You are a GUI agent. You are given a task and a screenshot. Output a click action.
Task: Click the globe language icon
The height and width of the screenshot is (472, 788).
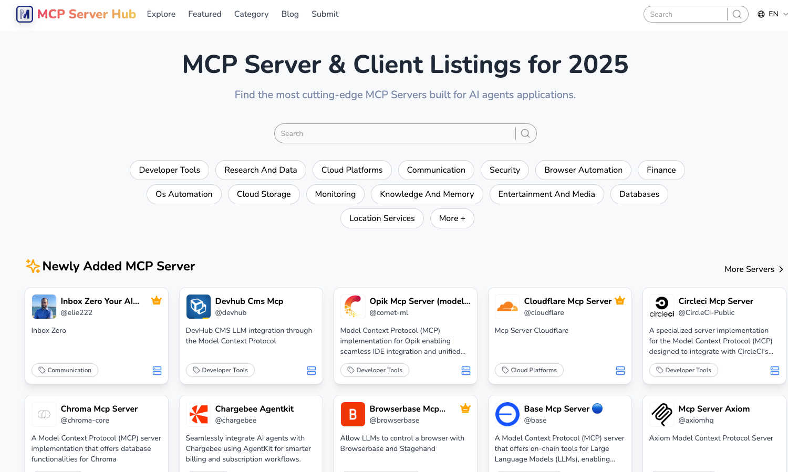pyautogui.click(x=761, y=14)
